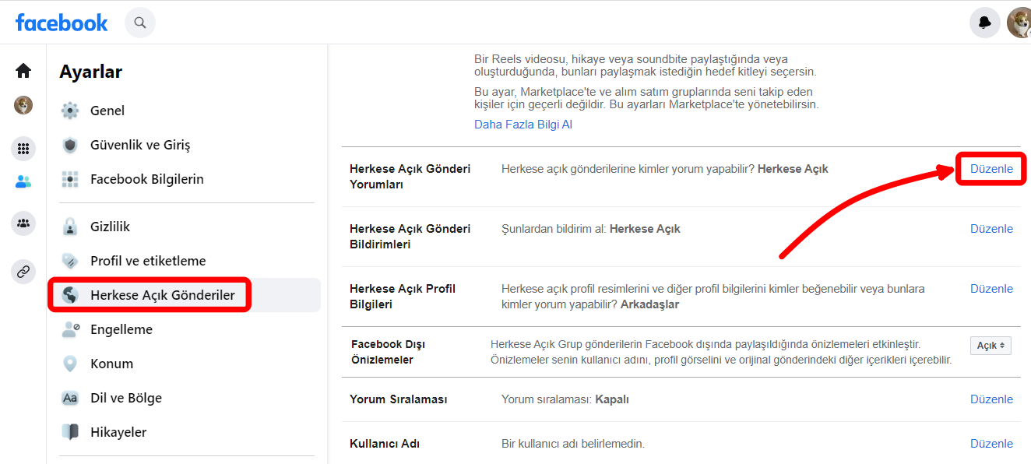Select Herkese Açık Gönderiler menu item

point(162,295)
